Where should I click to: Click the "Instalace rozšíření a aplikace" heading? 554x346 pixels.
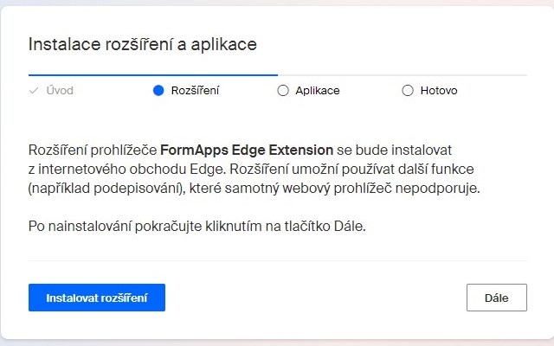[x=143, y=44]
